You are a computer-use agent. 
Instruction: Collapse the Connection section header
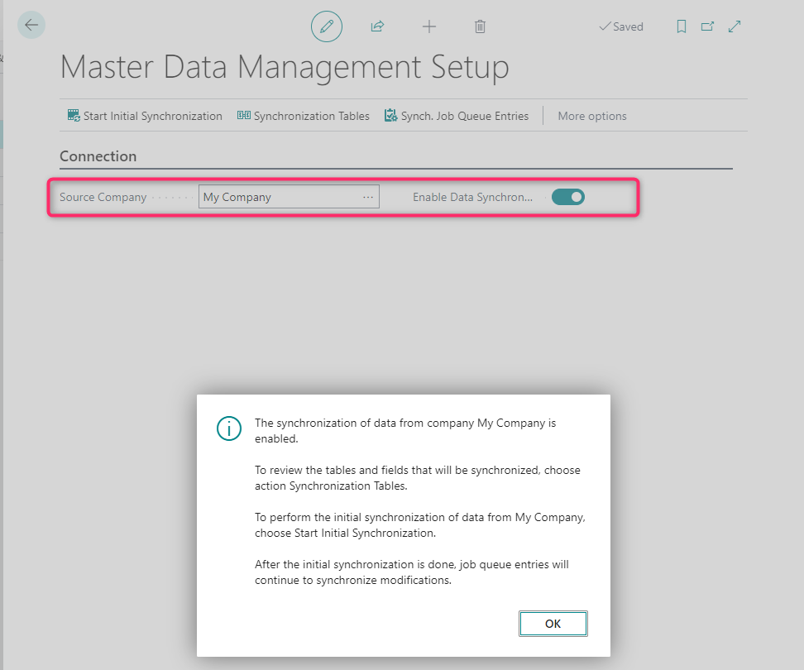pos(98,156)
